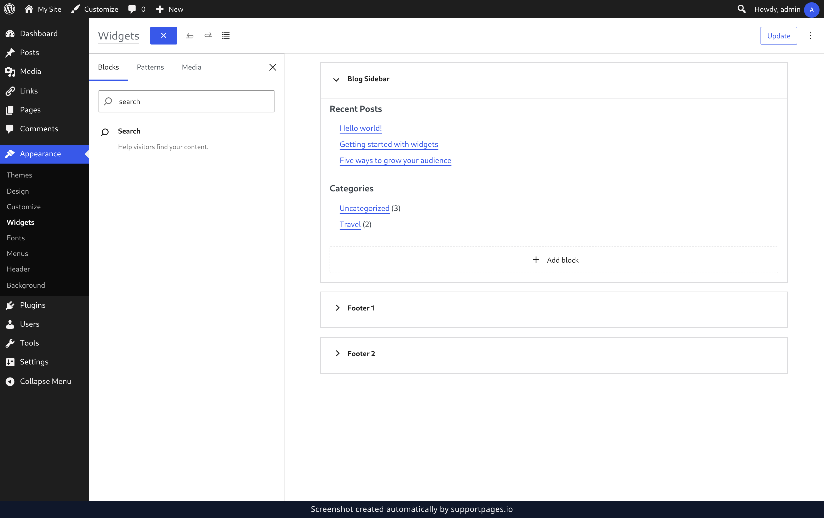Open the List View icon
Image resolution: width=824 pixels, height=518 pixels.
pyautogui.click(x=226, y=36)
